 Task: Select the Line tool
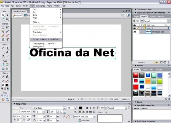click(x=3, y=48)
